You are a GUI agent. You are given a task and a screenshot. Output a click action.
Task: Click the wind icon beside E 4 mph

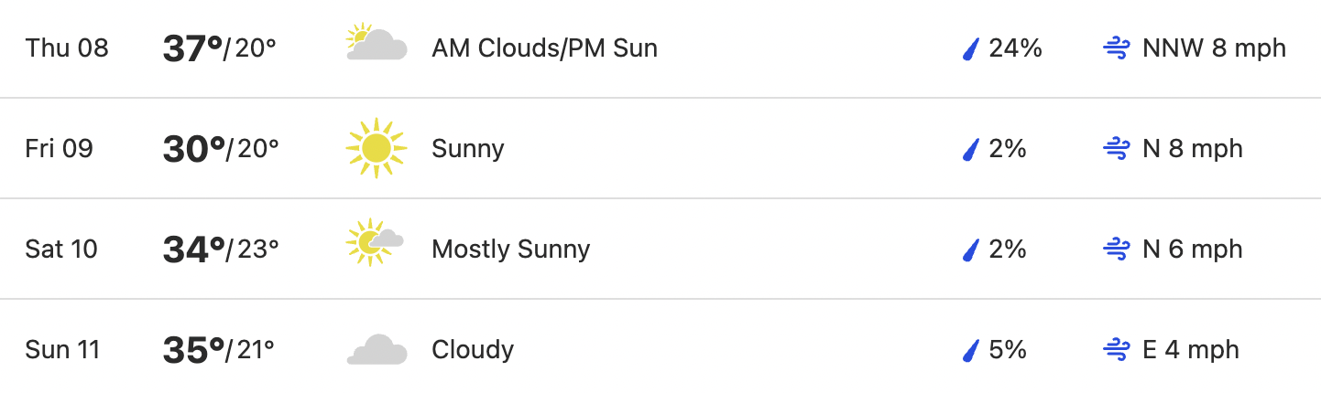tap(1116, 350)
